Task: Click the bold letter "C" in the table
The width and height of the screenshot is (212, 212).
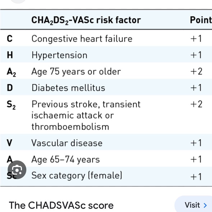Action: (10, 39)
